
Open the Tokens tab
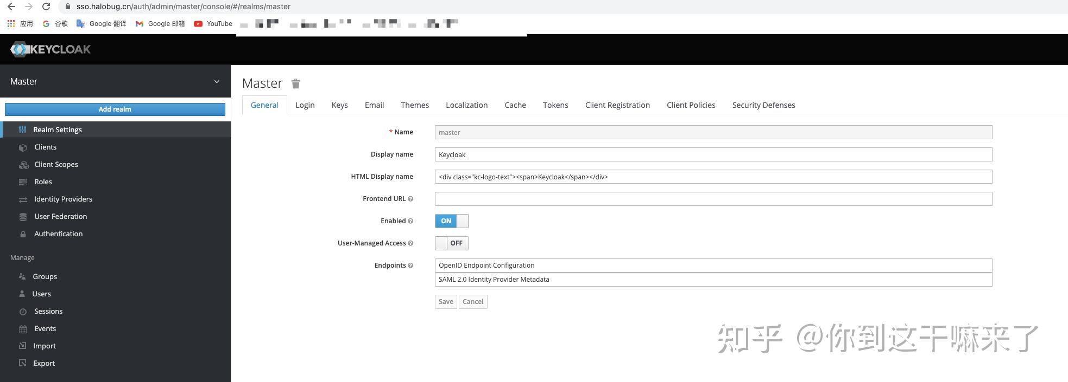[x=555, y=105]
